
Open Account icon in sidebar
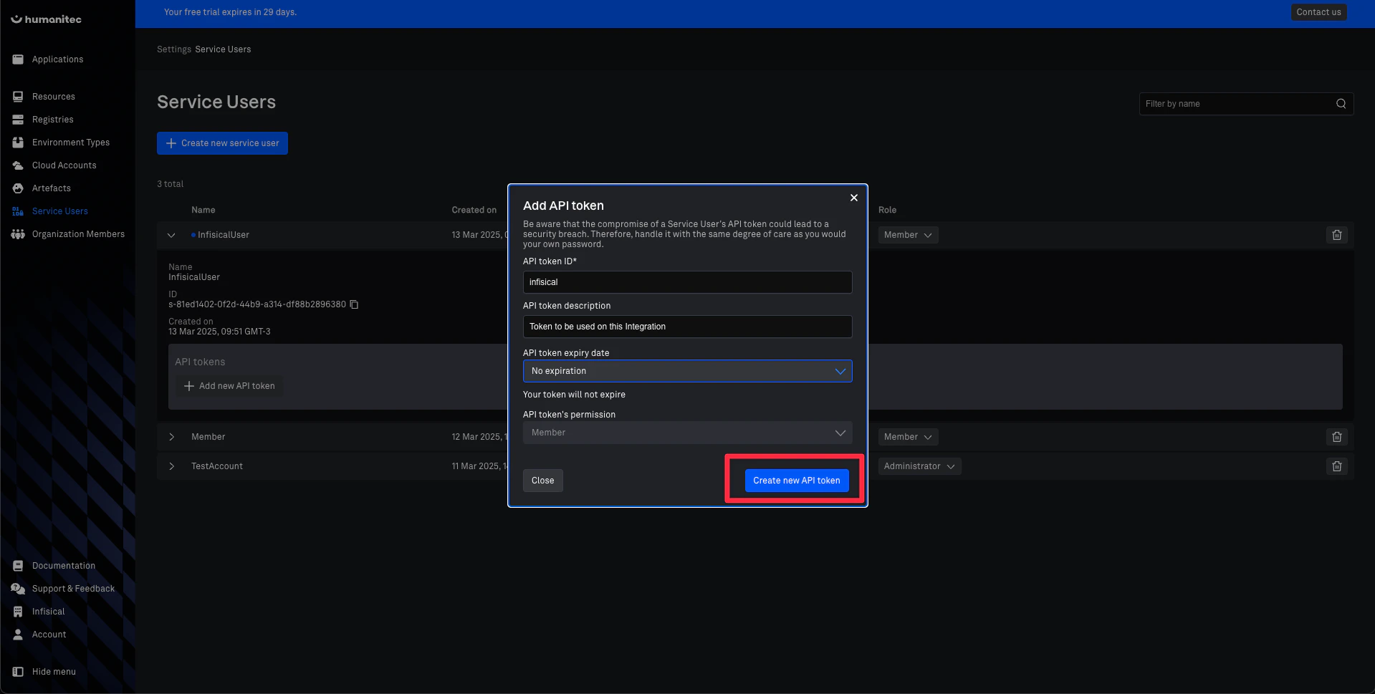click(x=18, y=635)
